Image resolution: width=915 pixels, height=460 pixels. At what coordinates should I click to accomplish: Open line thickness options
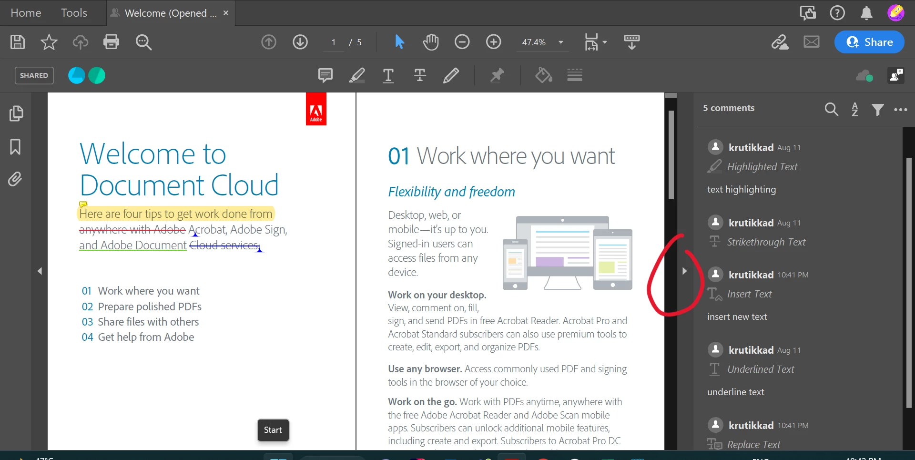tap(575, 75)
